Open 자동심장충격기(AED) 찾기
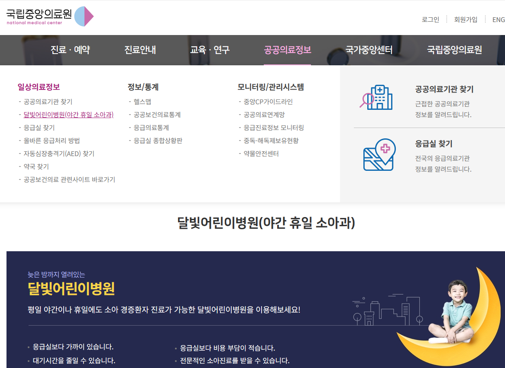This screenshot has height=368, width=505. pos(60,153)
